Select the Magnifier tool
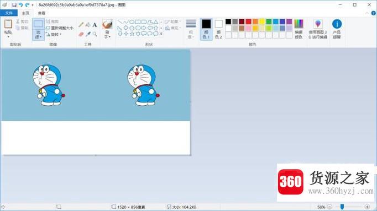377x211 pixels. pyautogui.click(x=95, y=34)
